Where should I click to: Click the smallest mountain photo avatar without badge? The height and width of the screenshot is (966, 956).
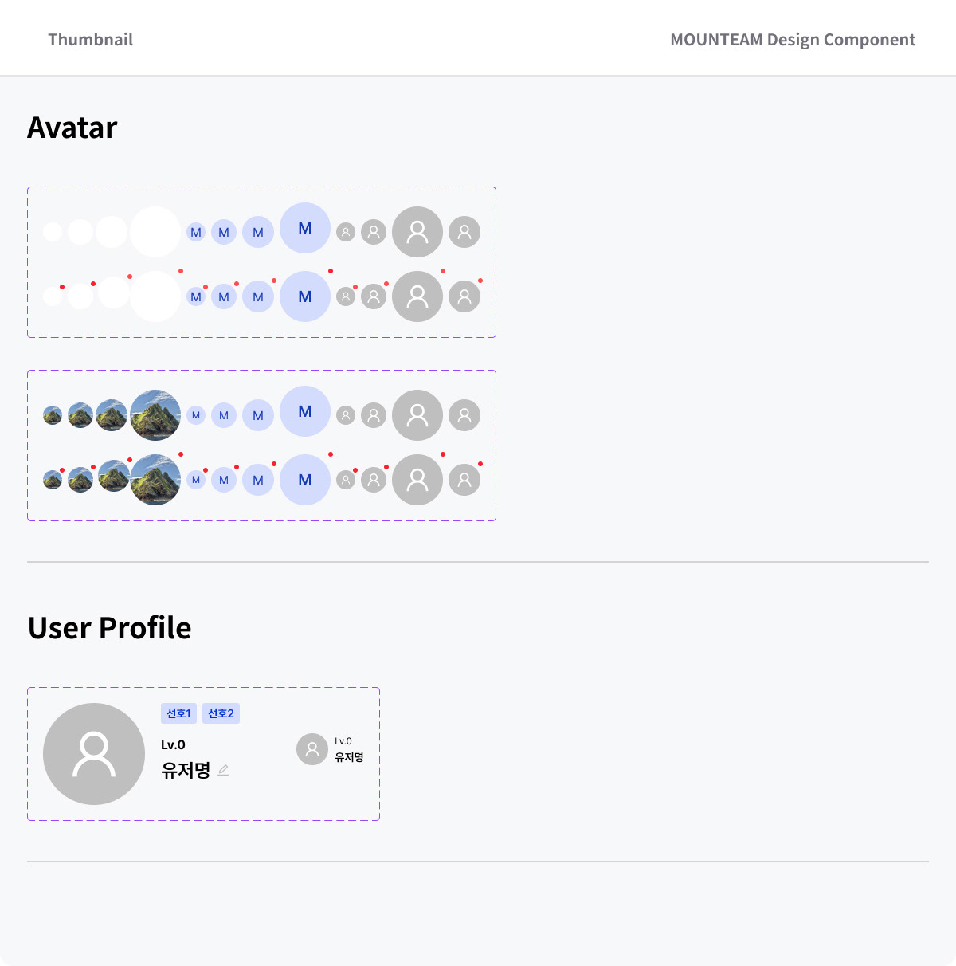[x=53, y=415]
